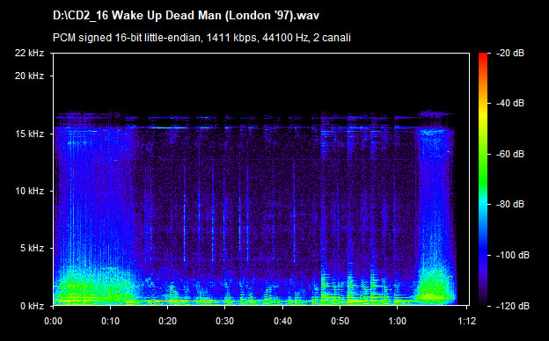This screenshot has height=341, width=549.
Task: Click the 10 kHz frequency axis label
Action: [29, 191]
